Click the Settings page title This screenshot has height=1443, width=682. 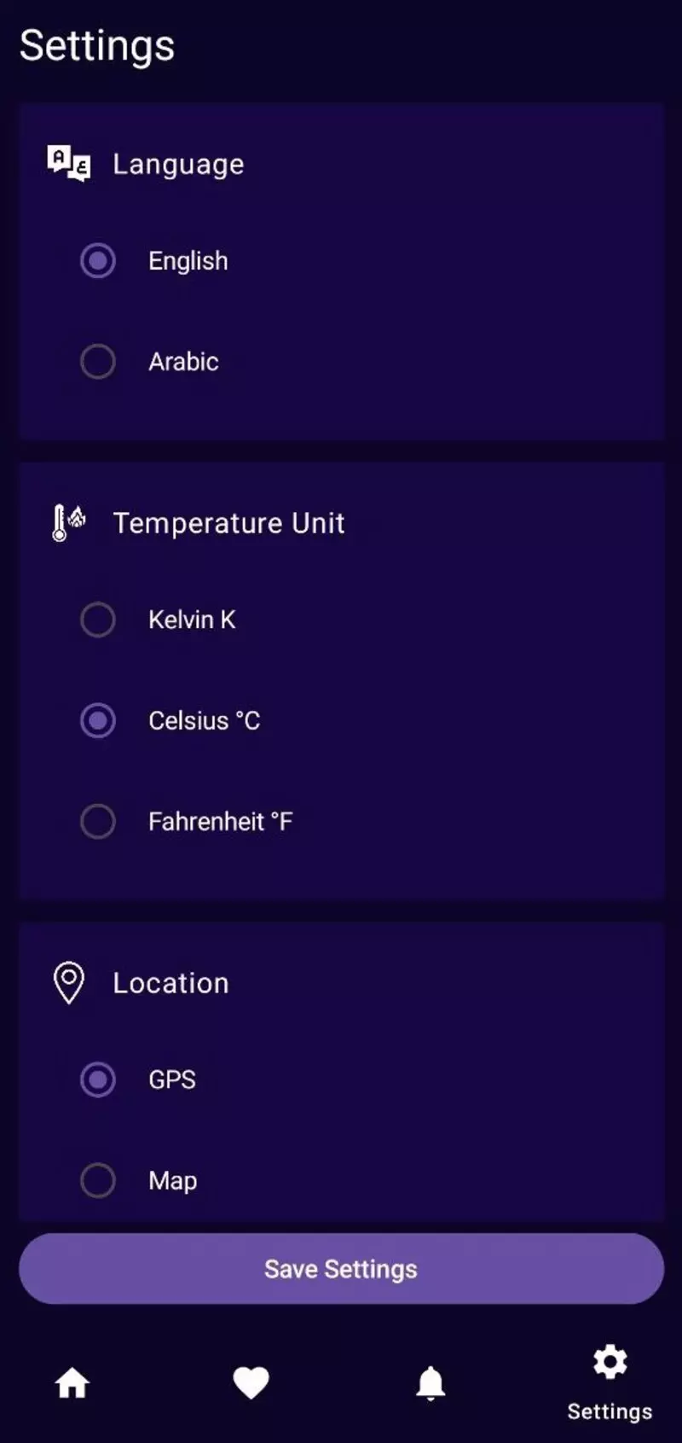(97, 46)
